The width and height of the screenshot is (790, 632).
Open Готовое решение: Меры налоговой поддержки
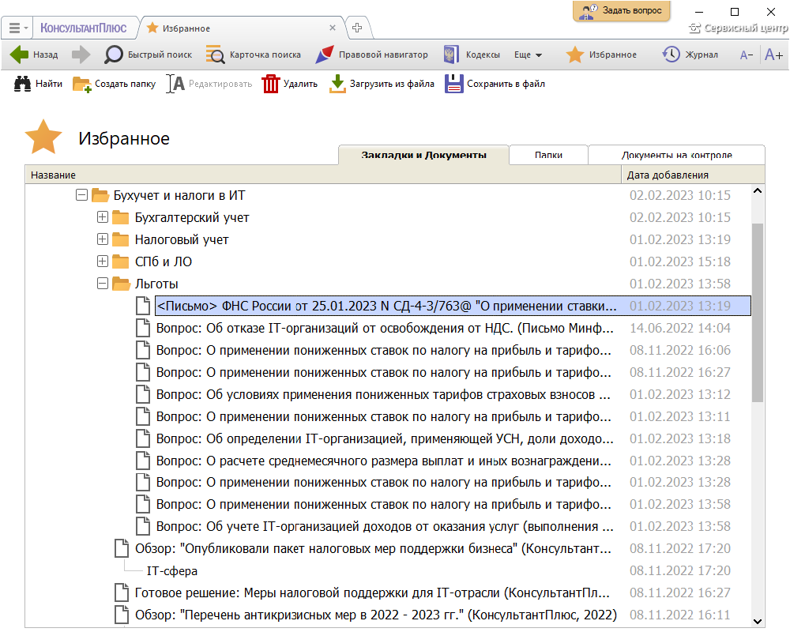pos(372,593)
